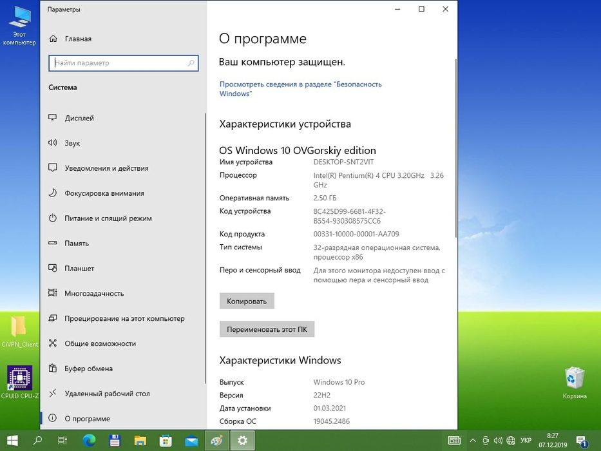Image resolution: width=601 pixels, height=451 pixels.
Task: Maximize the Параметры window
Action: click(x=421, y=9)
